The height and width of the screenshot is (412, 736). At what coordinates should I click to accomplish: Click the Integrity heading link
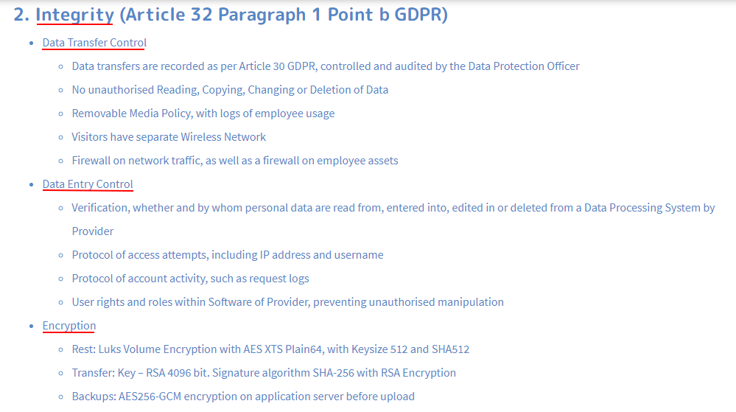click(x=74, y=15)
